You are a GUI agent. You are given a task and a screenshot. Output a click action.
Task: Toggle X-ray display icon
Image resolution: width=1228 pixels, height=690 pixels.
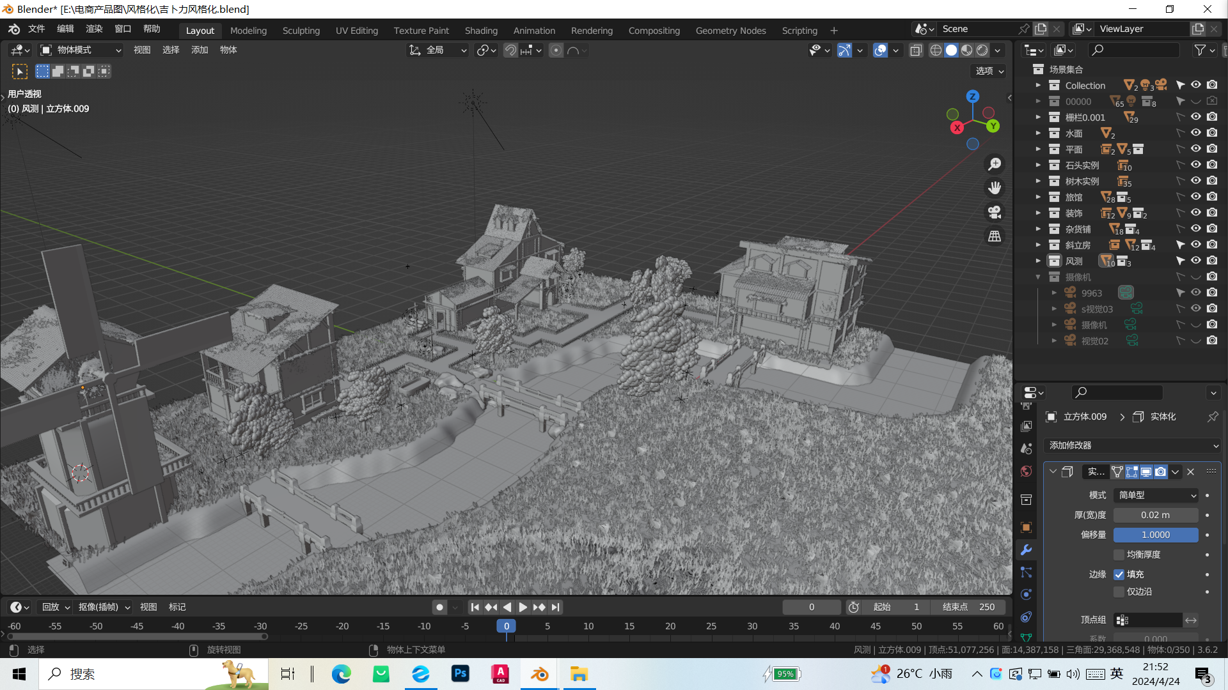coord(916,50)
